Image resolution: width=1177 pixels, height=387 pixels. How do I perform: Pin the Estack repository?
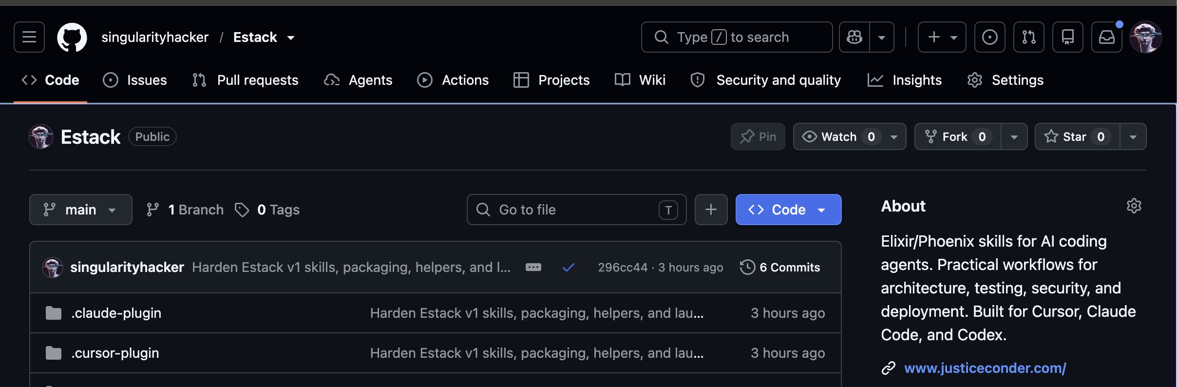[x=758, y=136]
